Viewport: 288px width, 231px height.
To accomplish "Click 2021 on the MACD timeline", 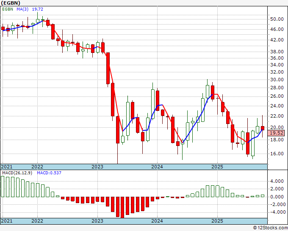I will point(7,221).
